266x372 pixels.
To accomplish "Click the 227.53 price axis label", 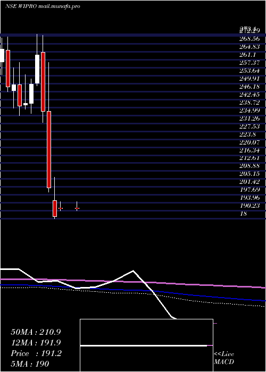I will click(x=250, y=126).
